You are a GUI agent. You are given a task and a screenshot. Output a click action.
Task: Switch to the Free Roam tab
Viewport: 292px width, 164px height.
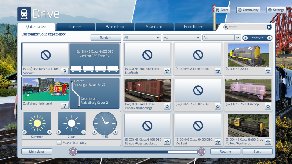click(194, 27)
